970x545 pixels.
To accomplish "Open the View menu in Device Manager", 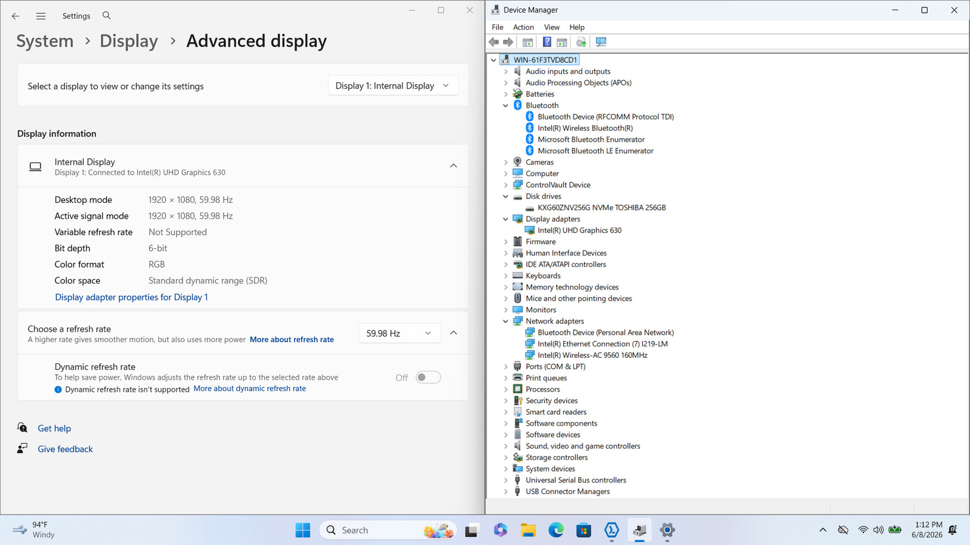I will [x=552, y=27].
